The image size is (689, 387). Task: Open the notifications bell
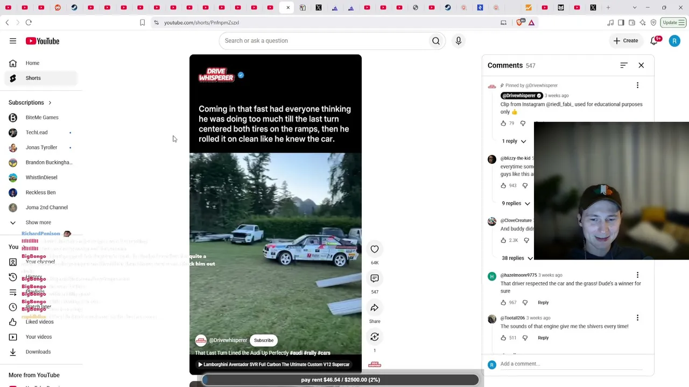(x=655, y=41)
